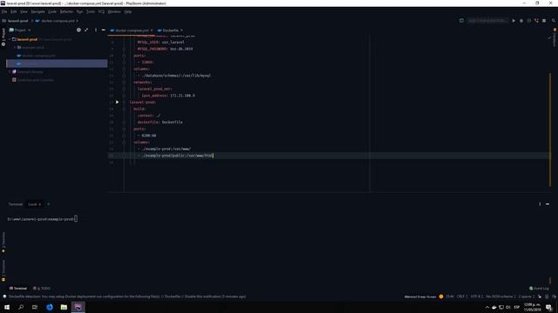Hide the Project tool window

point(103,30)
